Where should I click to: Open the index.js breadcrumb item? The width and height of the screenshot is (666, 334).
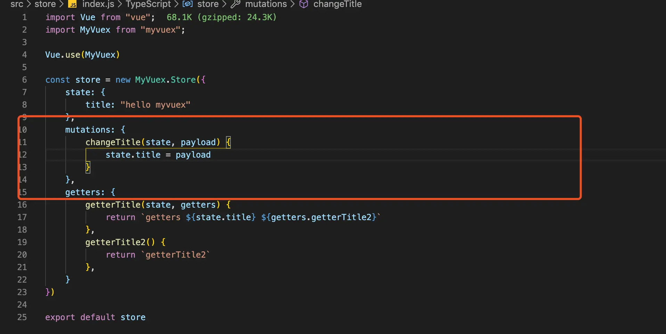(x=98, y=4)
